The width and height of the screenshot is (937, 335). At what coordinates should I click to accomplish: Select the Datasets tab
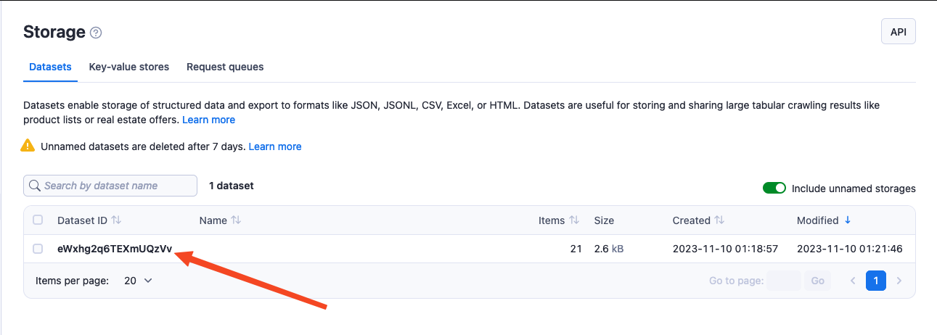(x=50, y=67)
